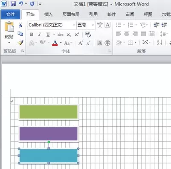Toggle Center alignment

click(127, 34)
